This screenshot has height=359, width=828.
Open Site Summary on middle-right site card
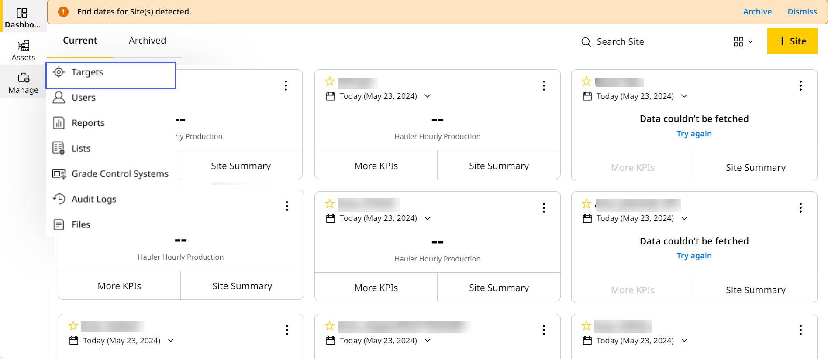[756, 290]
